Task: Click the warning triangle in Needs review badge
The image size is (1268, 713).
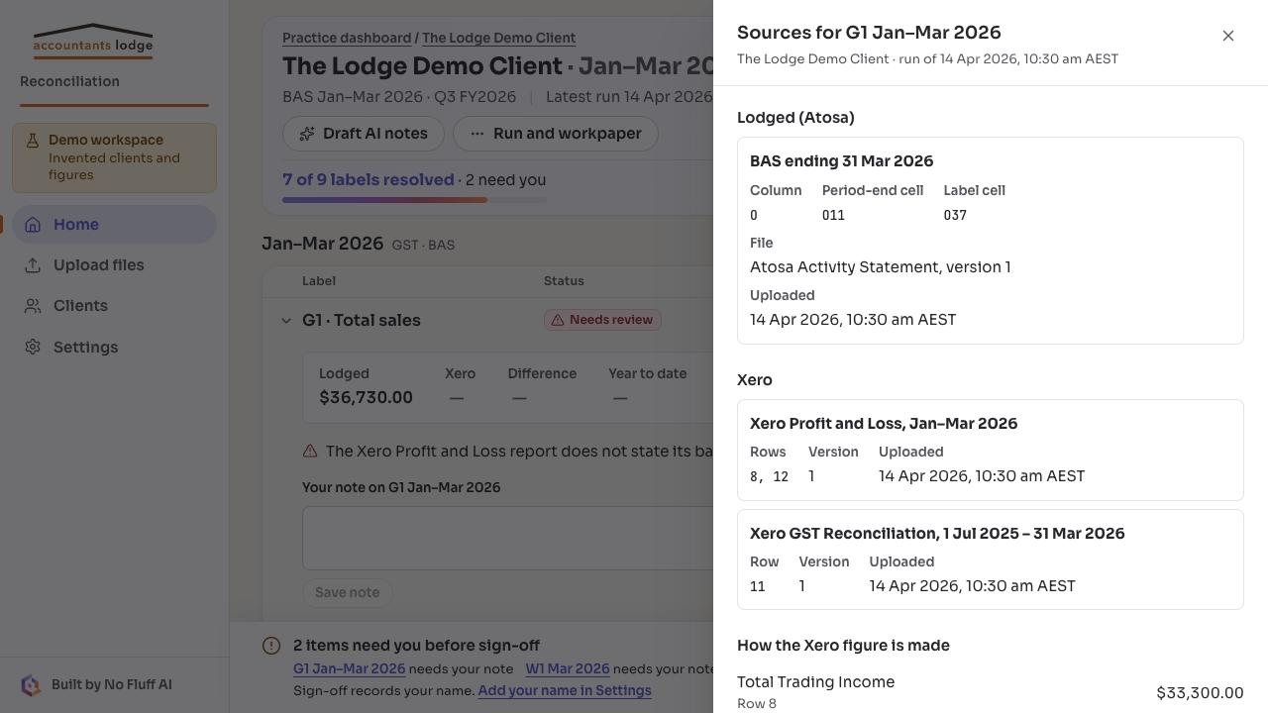Action: 558,320
